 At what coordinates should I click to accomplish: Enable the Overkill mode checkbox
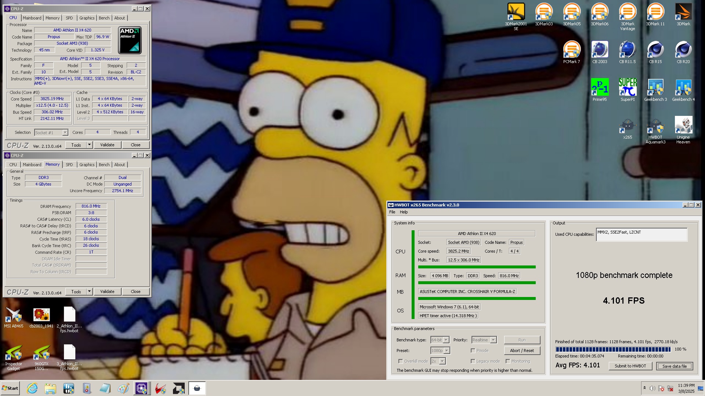click(x=401, y=361)
